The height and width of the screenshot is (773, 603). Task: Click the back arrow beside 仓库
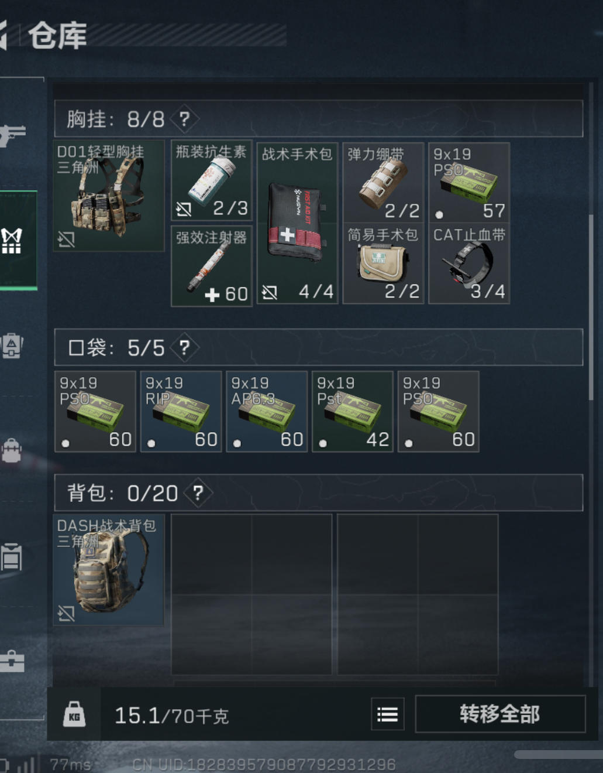pos(4,35)
